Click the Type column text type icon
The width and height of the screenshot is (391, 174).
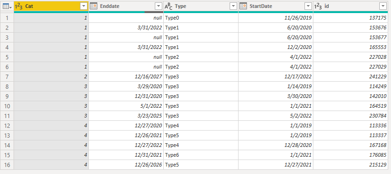click(168, 7)
